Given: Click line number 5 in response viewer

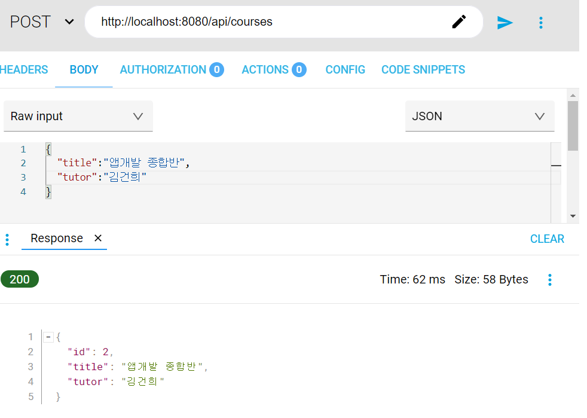Looking at the screenshot, I should click(x=30, y=396).
